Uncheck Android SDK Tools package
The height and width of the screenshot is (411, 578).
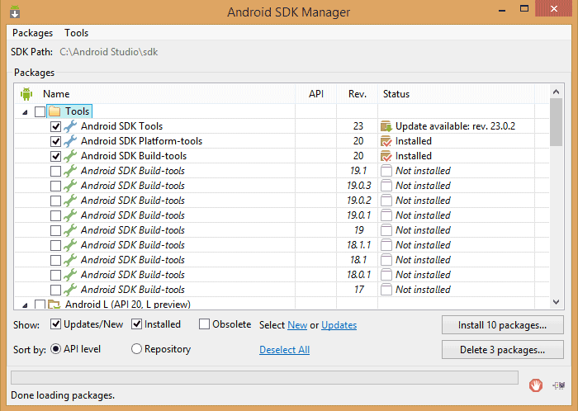pyautogui.click(x=55, y=127)
